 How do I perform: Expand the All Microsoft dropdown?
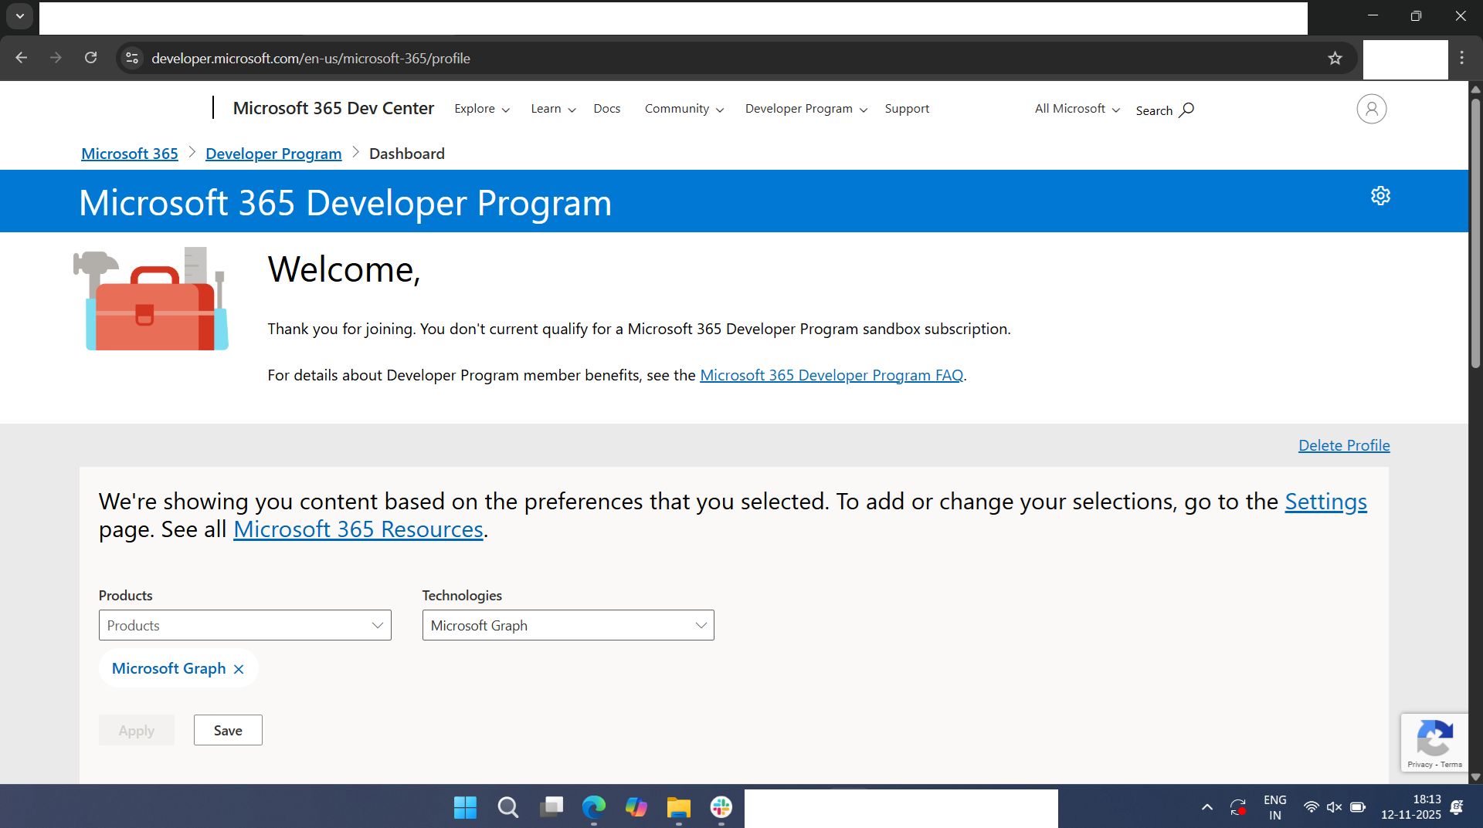point(1075,108)
